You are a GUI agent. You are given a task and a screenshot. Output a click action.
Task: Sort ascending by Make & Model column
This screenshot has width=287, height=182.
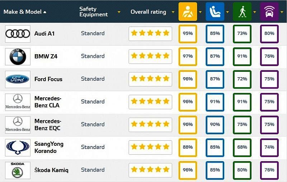coord(45,12)
